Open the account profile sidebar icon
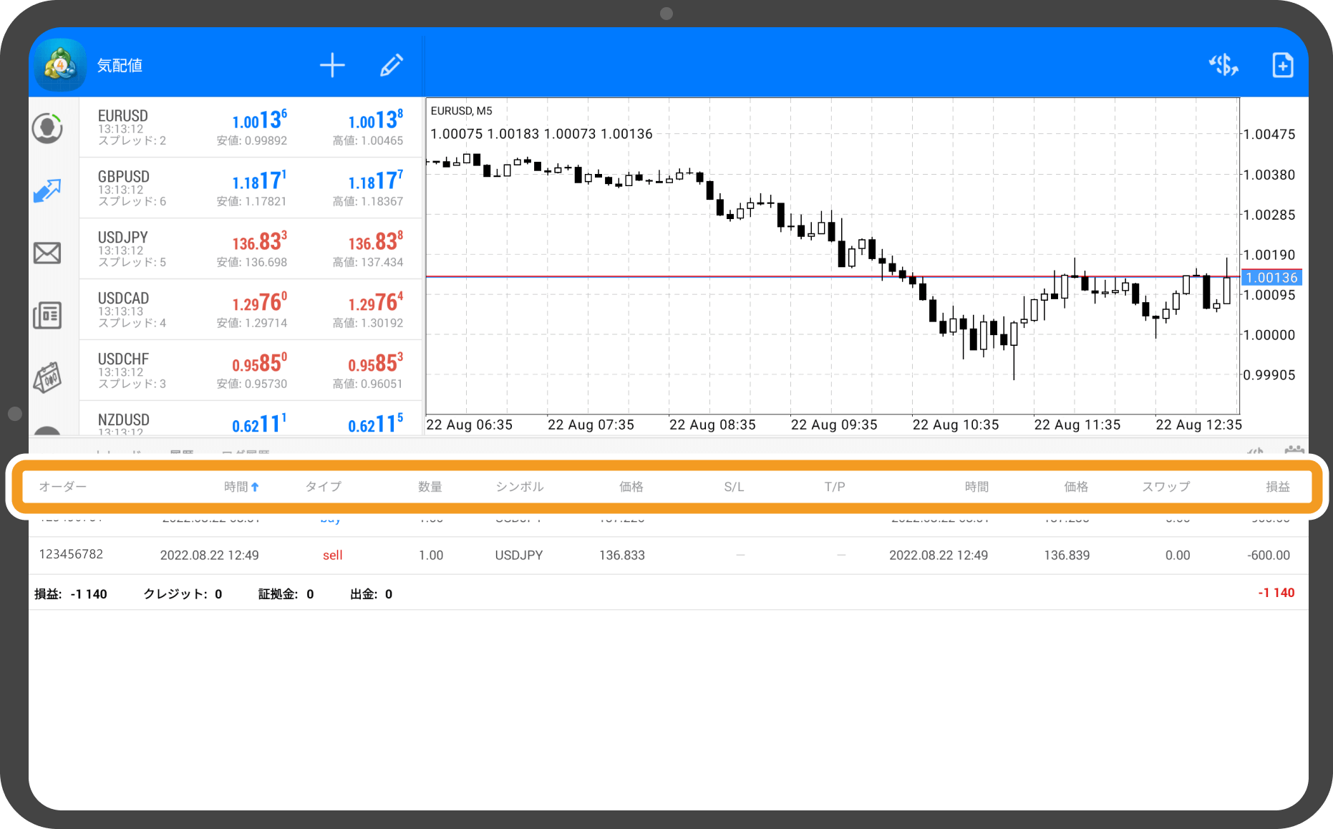The width and height of the screenshot is (1333, 829). (x=47, y=128)
